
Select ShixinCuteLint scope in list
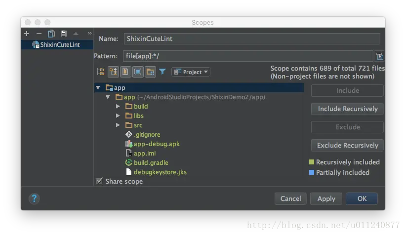[57, 44]
